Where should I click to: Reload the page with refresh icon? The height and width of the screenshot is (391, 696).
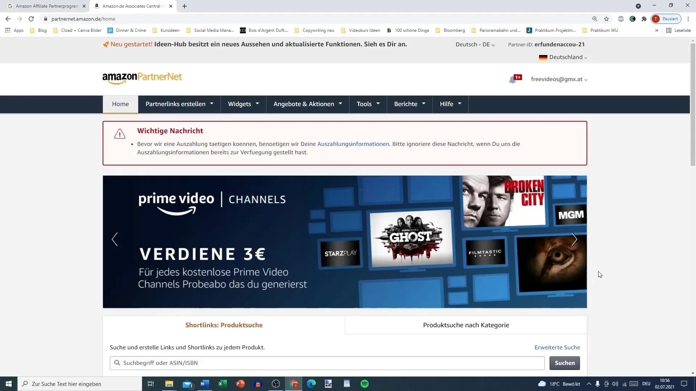pyautogui.click(x=31, y=19)
